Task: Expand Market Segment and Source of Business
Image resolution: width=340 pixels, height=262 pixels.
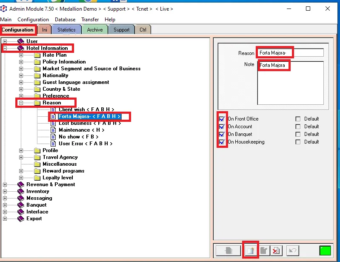Action: [21, 69]
